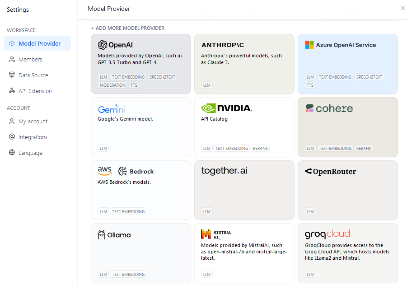Open My account person icon
Image resolution: width=407 pixels, height=285 pixels.
[x=12, y=121]
